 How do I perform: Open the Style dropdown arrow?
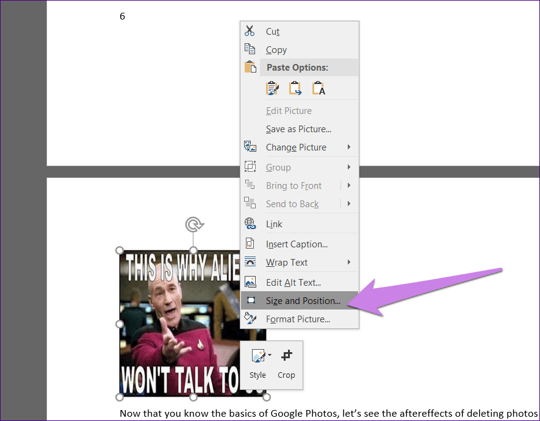pyautogui.click(x=269, y=355)
